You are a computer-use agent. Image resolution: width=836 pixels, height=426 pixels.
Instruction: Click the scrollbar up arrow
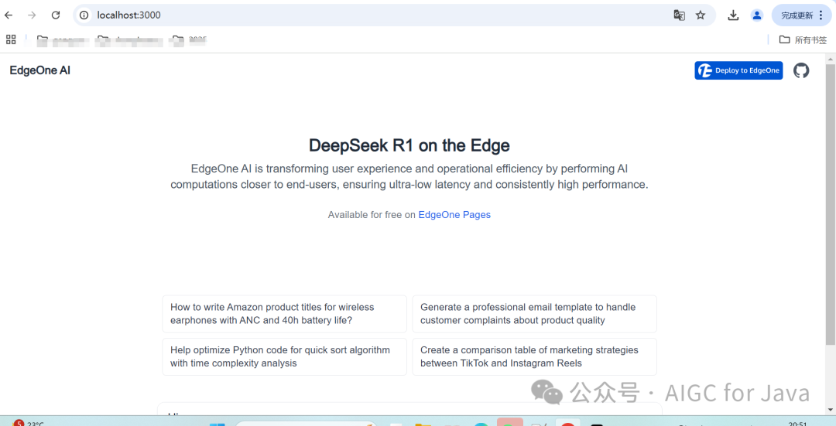tap(831, 59)
